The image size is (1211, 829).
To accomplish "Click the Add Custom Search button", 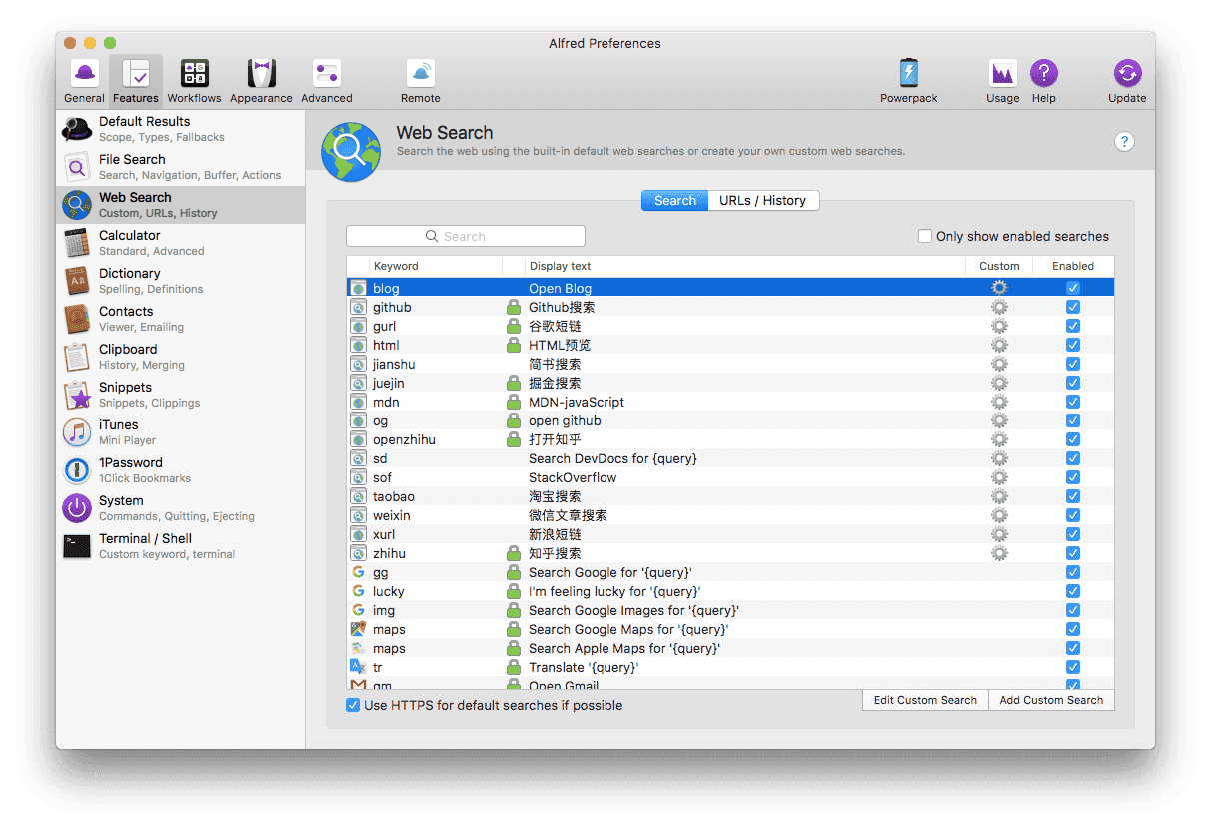I will point(1051,700).
